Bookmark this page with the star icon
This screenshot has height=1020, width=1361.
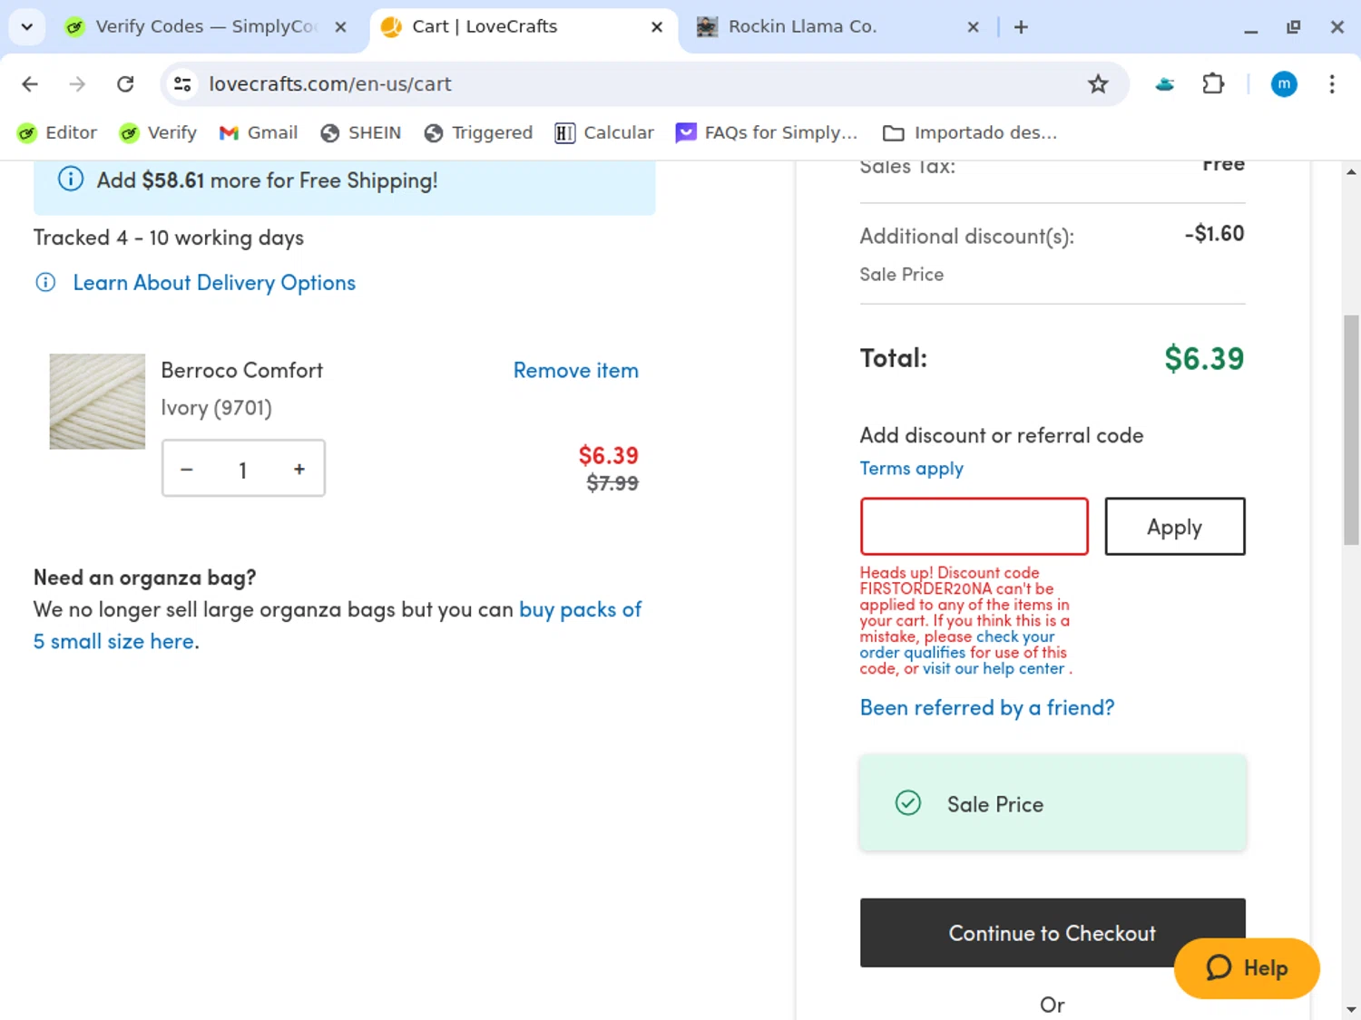[x=1098, y=84]
